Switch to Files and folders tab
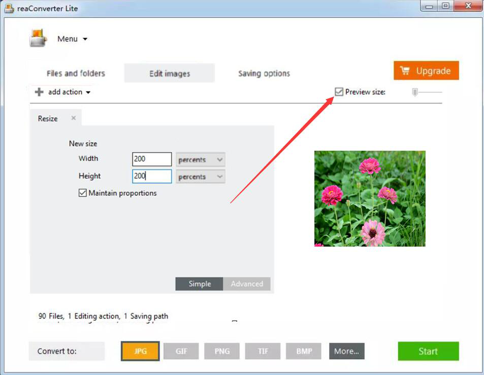 [x=76, y=74]
